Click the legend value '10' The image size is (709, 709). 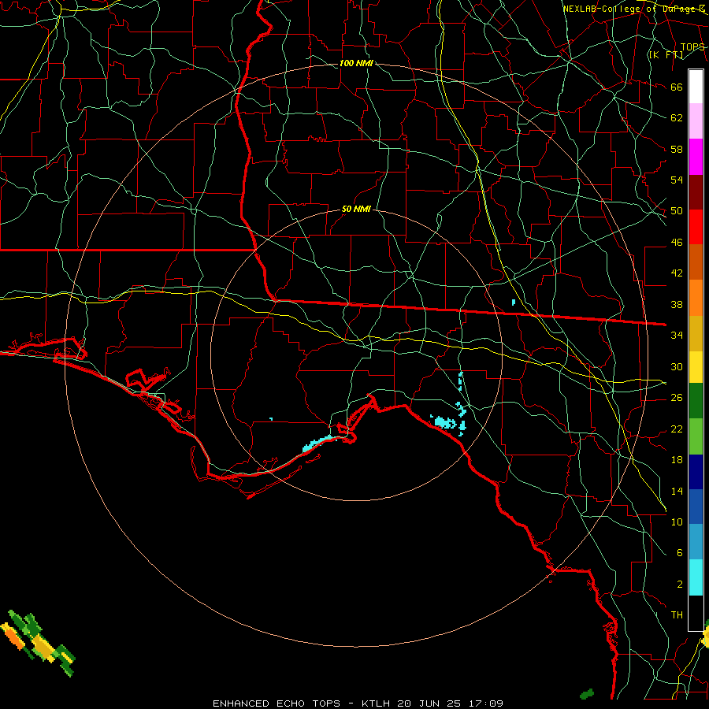(x=677, y=522)
